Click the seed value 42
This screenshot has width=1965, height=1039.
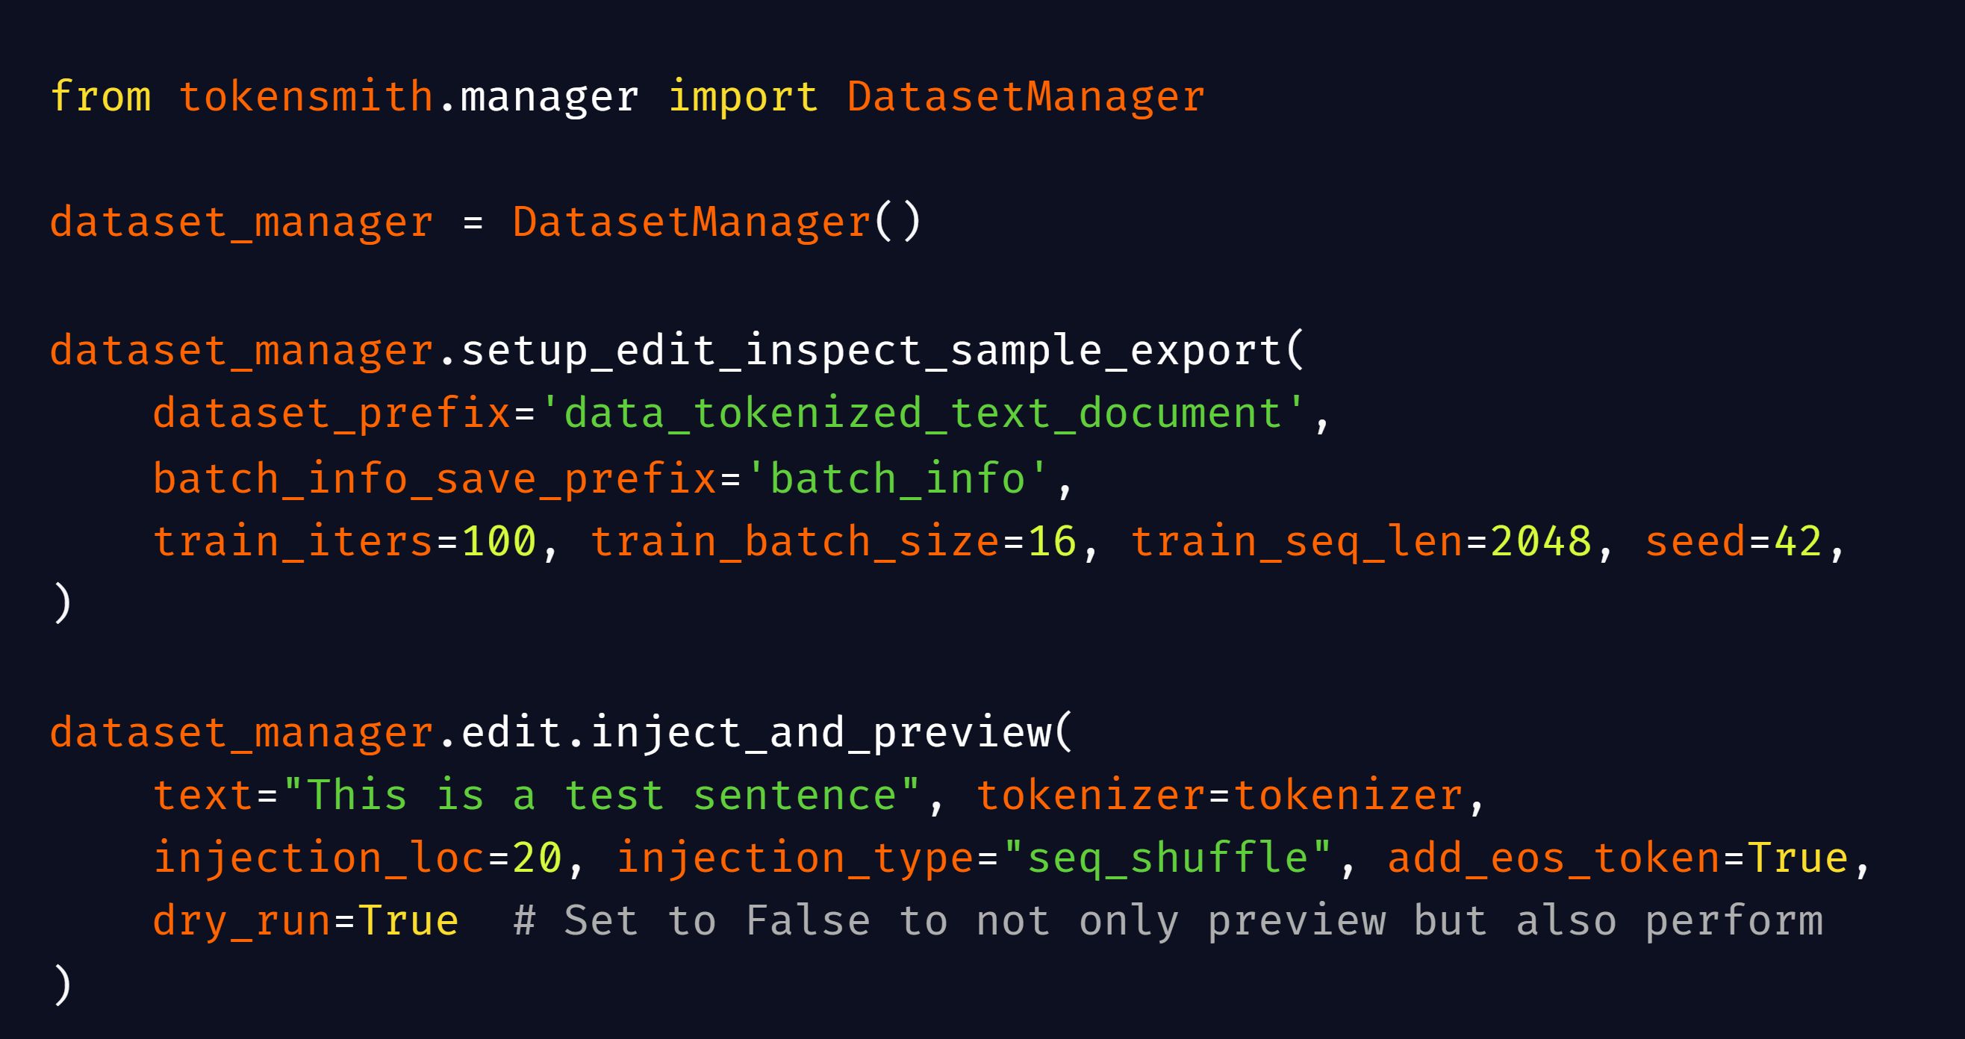click(1797, 542)
